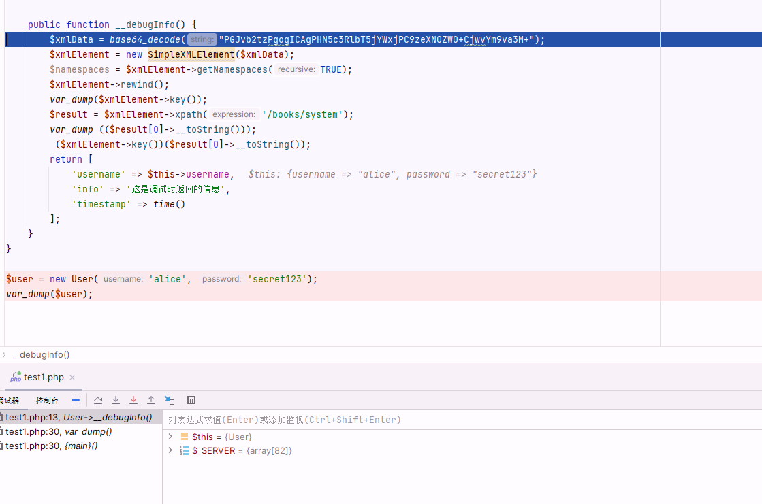The width and height of the screenshot is (762, 504).
Task: Click the 'info' array key
Action: click(x=87, y=189)
